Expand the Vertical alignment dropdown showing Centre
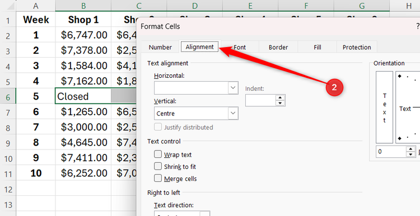The height and width of the screenshot is (216, 420). coord(233,113)
